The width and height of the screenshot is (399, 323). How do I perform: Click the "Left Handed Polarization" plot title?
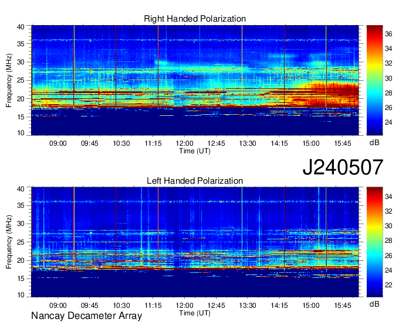pos(195,181)
